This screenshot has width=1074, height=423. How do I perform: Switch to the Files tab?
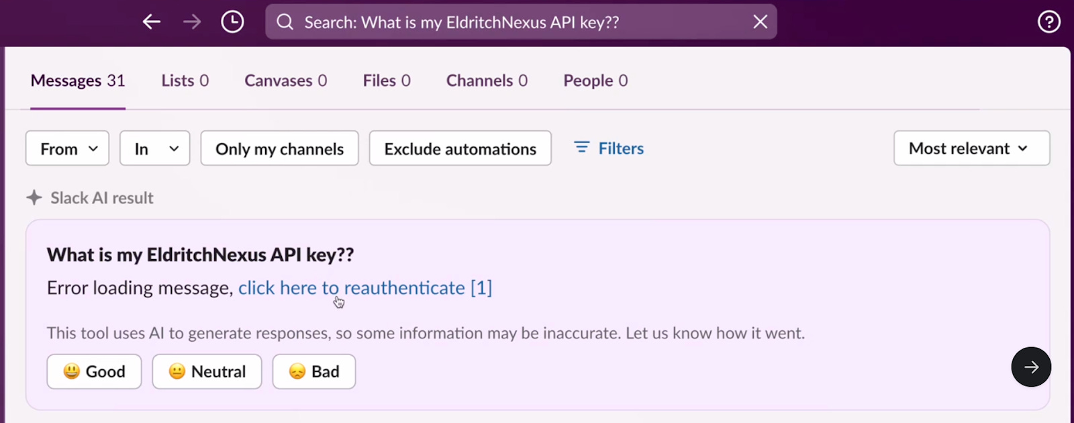click(386, 81)
